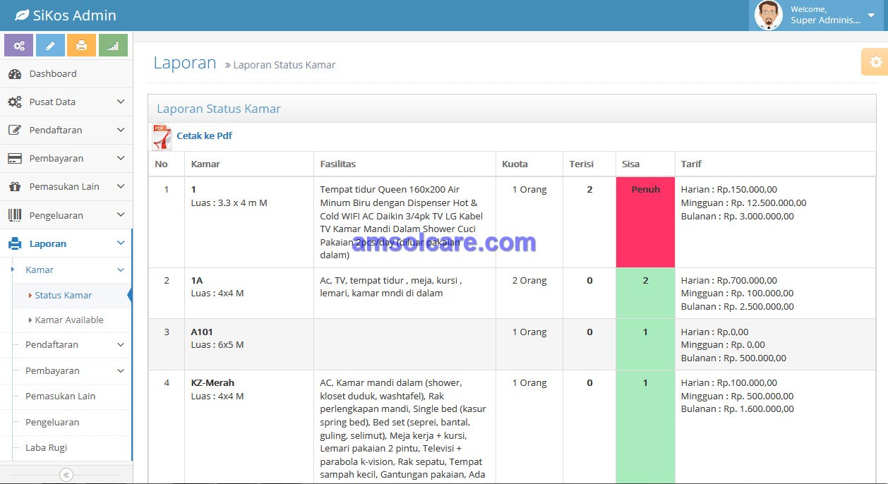Click the blue pencil shortcut button
Image resolution: width=888 pixels, height=484 pixels.
(x=50, y=46)
